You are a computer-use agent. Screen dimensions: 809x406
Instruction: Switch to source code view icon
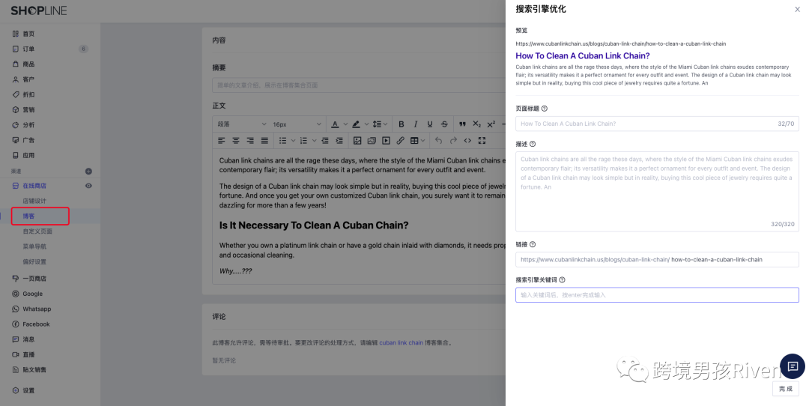[467, 140]
